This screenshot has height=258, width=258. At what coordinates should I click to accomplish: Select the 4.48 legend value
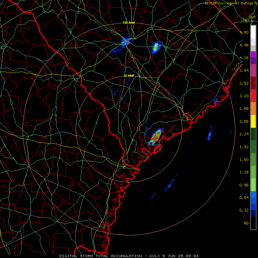(x=244, y=45)
